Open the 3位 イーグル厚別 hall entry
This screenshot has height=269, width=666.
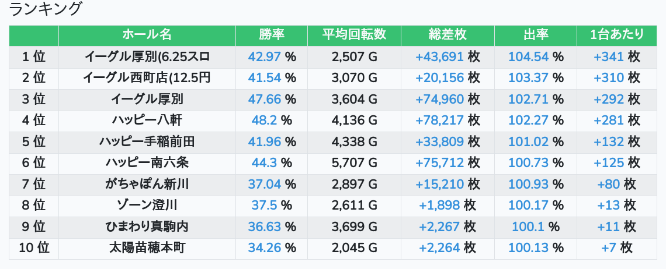coord(147,99)
